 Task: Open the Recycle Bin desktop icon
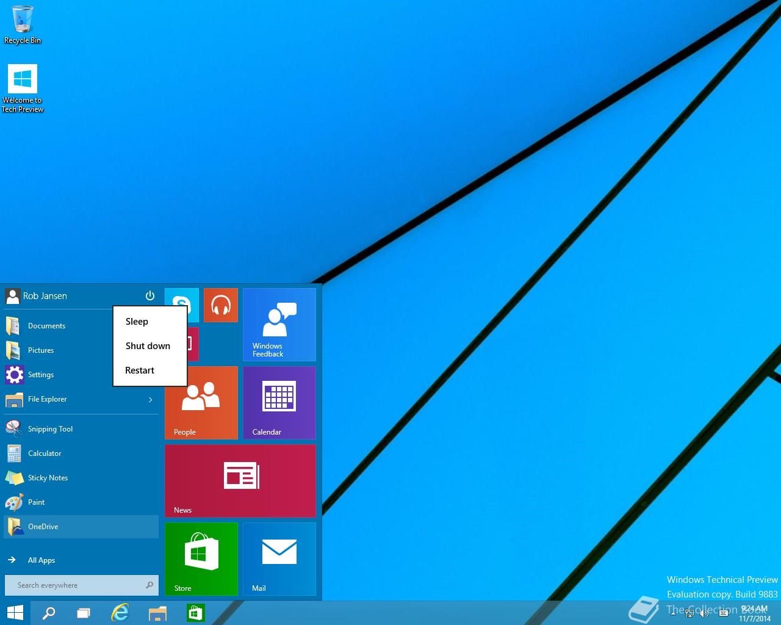click(x=23, y=25)
